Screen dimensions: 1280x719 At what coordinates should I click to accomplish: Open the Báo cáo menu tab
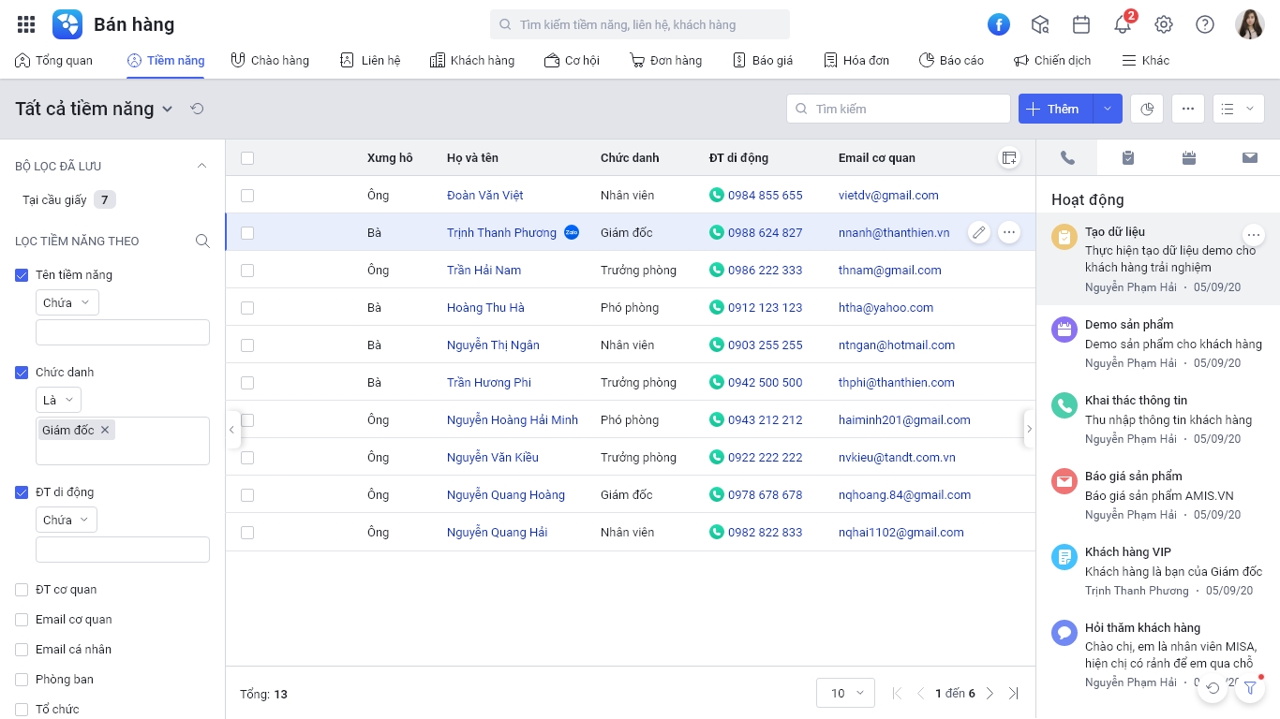pos(951,60)
